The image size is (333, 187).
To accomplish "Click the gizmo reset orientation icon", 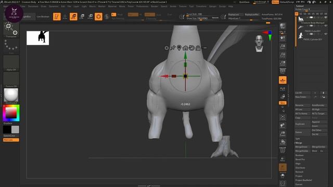I will coord(191,48).
